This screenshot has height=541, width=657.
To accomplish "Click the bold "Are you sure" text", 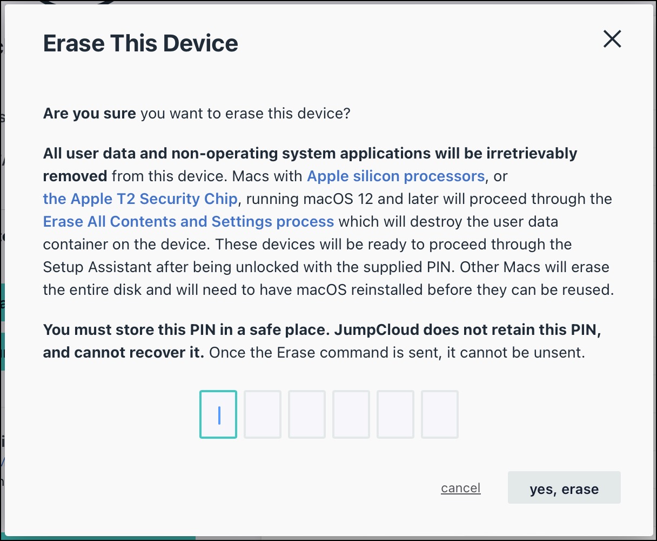I will pyautogui.click(x=89, y=114).
